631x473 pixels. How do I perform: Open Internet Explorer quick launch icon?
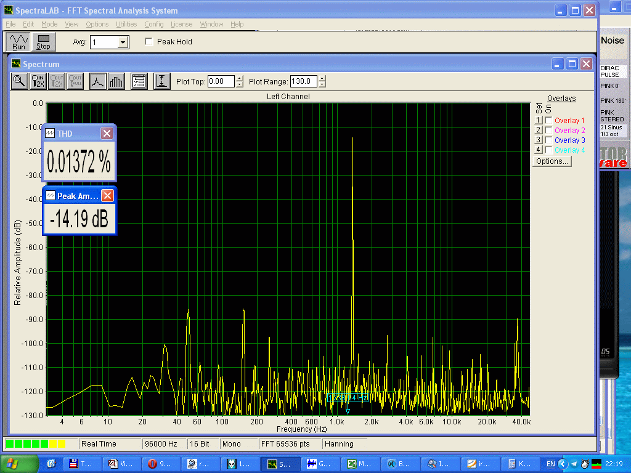(x=51, y=464)
